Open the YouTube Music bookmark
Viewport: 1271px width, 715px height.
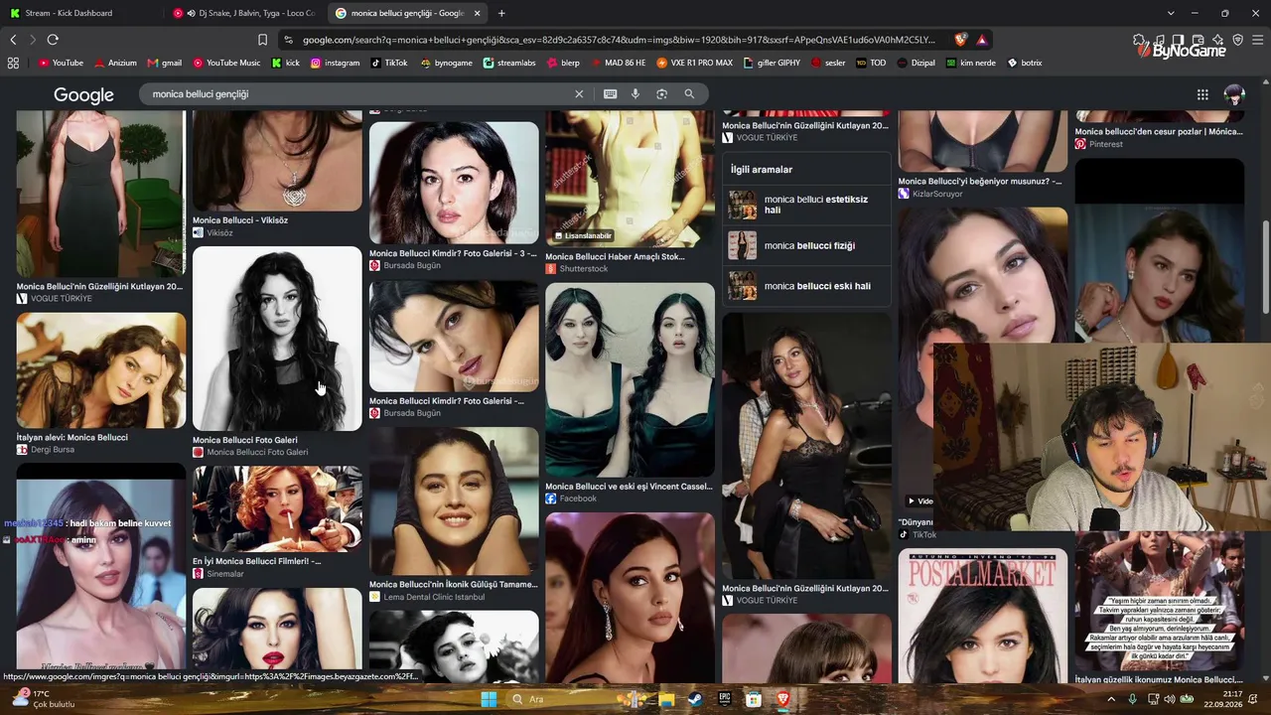coord(227,63)
